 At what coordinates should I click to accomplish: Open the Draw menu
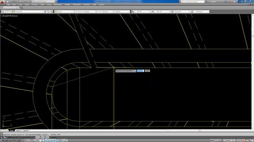click(x=49, y=5)
